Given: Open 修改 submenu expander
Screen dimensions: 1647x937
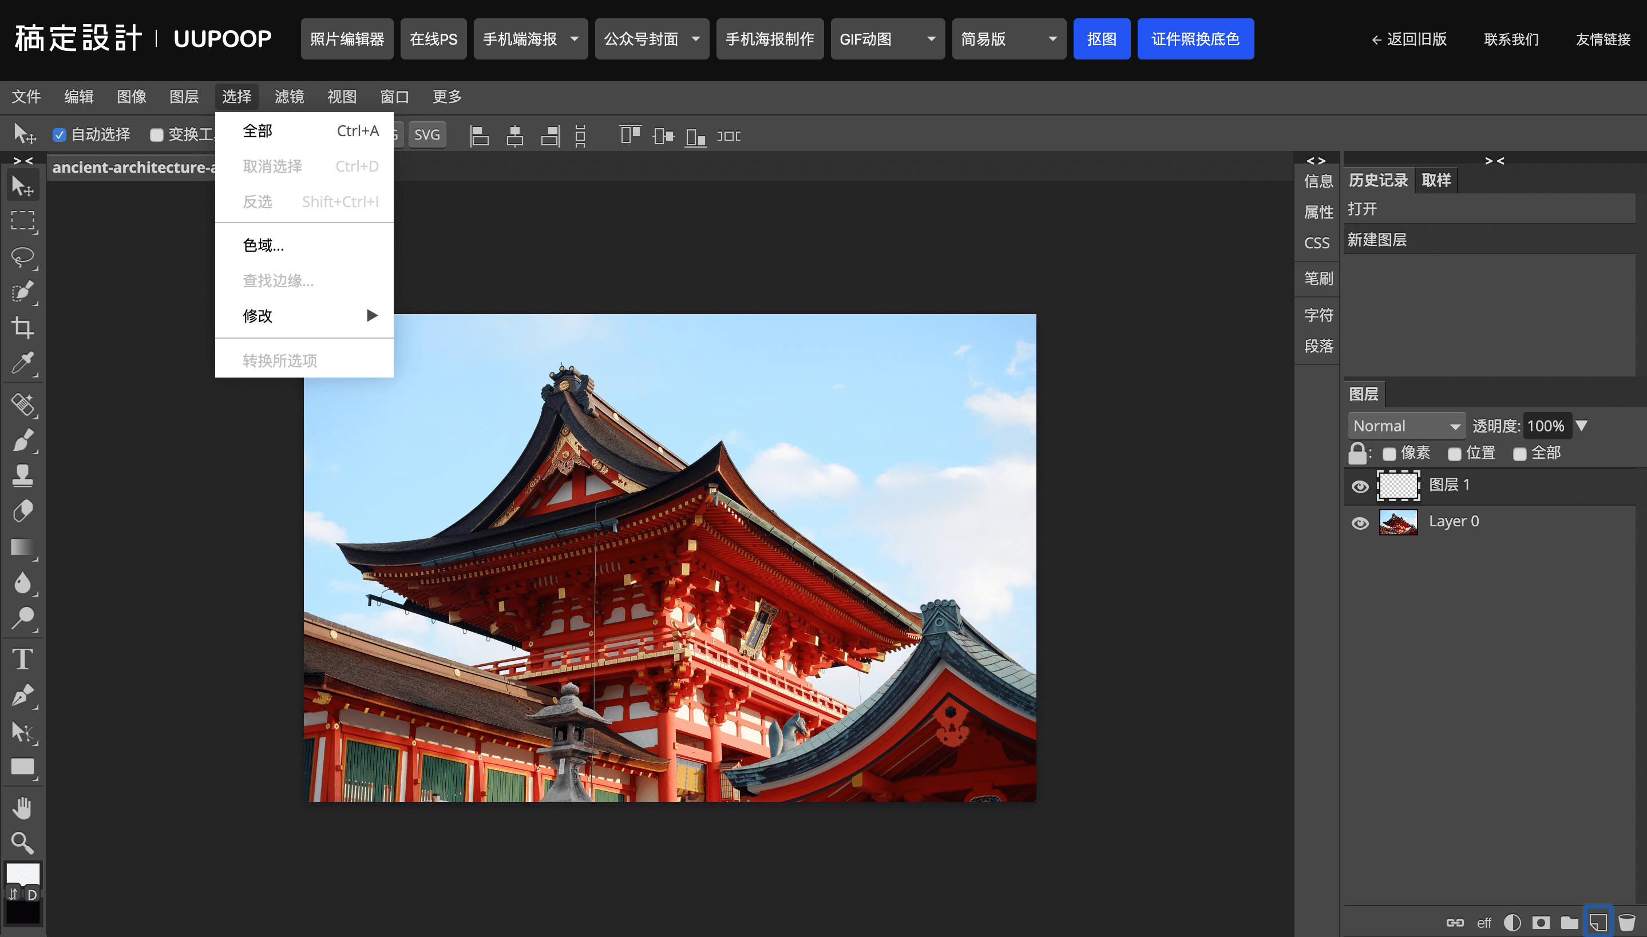Looking at the screenshot, I should tap(371, 315).
